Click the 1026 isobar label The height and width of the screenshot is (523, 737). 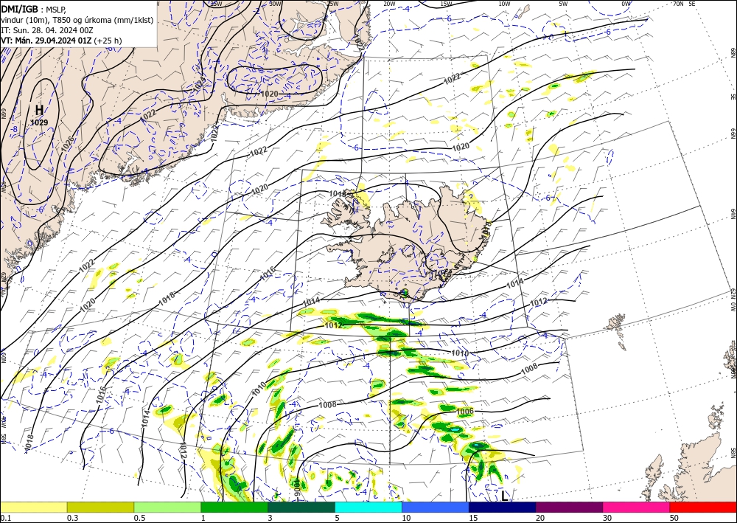point(66,145)
